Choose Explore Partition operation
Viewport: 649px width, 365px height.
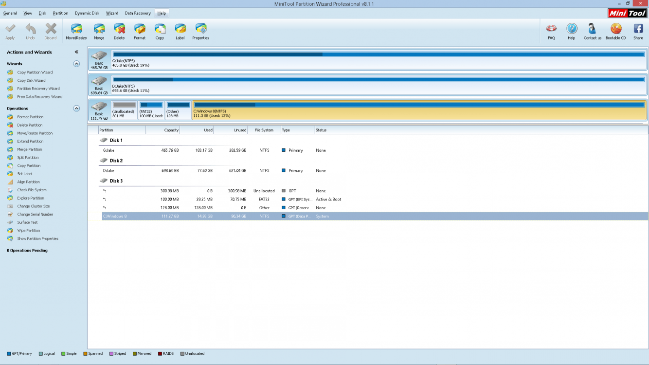click(x=31, y=198)
